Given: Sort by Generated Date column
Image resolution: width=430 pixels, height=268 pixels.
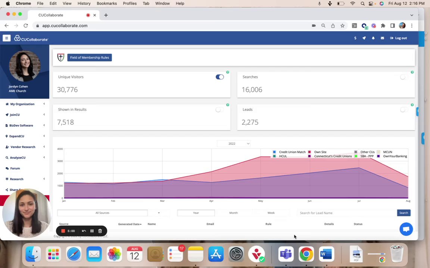Looking at the screenshot, I should [130, 224].
